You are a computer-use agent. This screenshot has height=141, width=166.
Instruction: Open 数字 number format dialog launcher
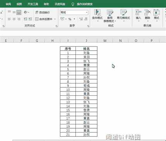tap(88, 26)
